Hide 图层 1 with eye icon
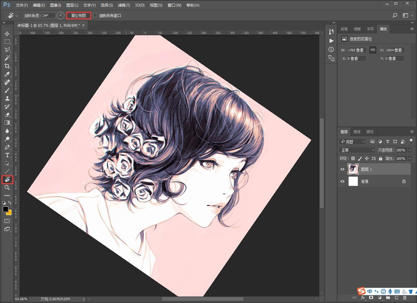 [x=342, y=169]
